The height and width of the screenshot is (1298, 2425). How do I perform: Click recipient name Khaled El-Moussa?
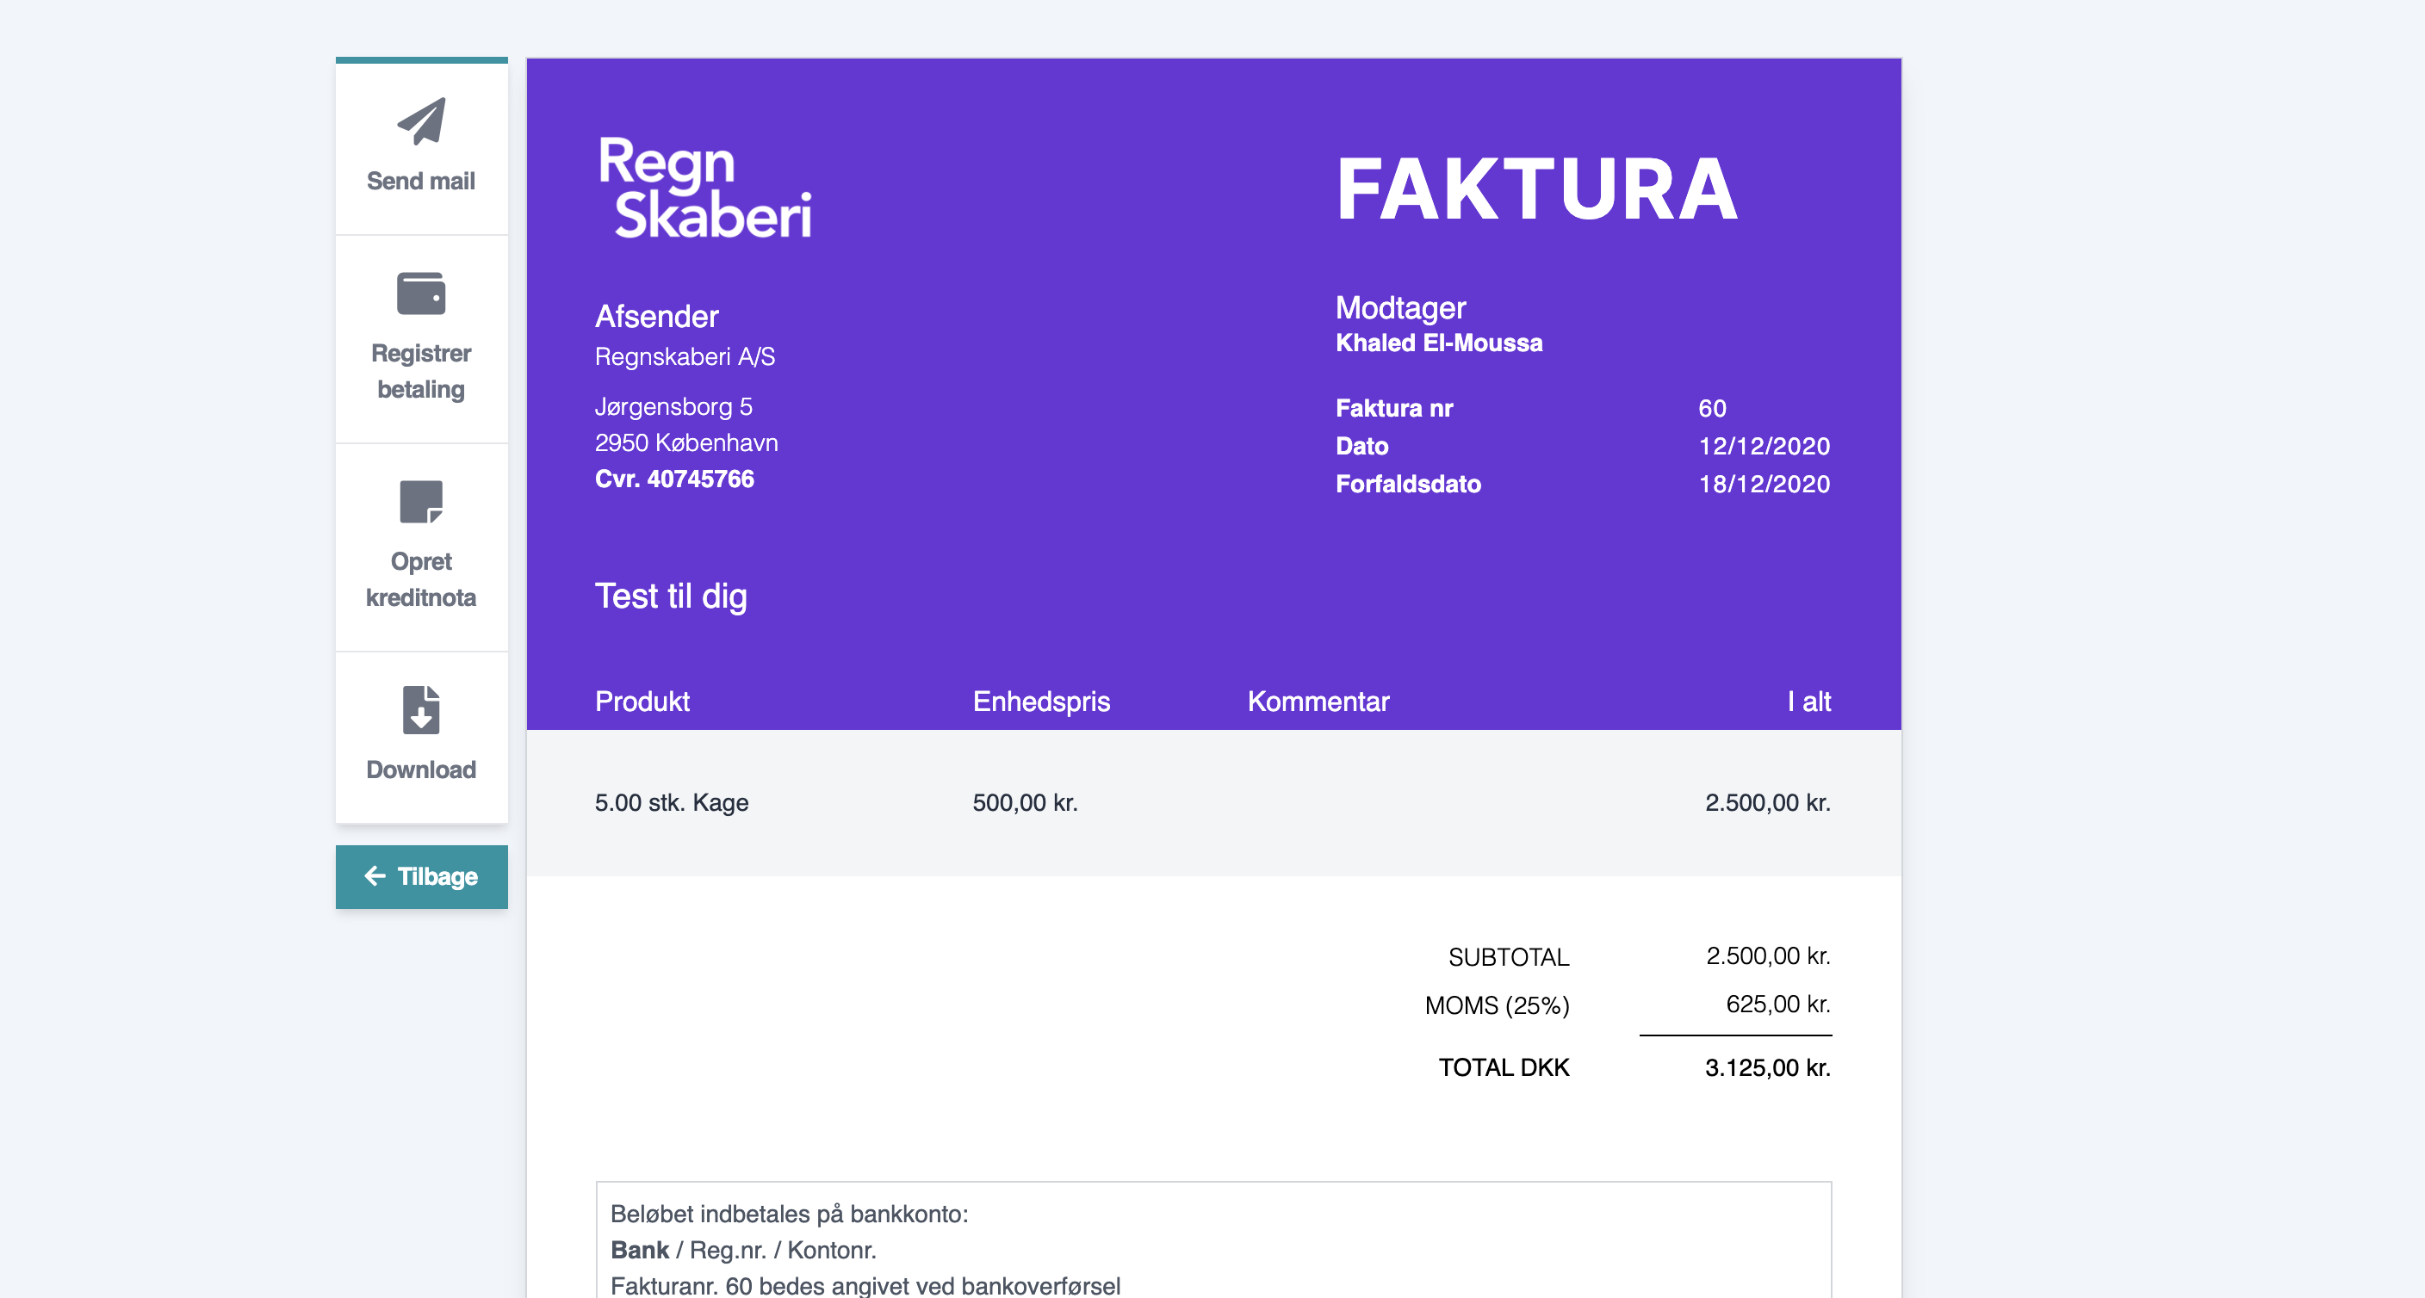click(1438, 343)
